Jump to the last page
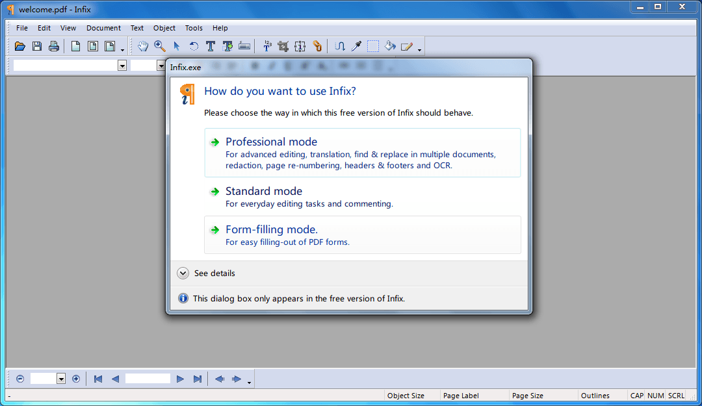This screenshot has height=406, width=702. (x=196, y=379)
